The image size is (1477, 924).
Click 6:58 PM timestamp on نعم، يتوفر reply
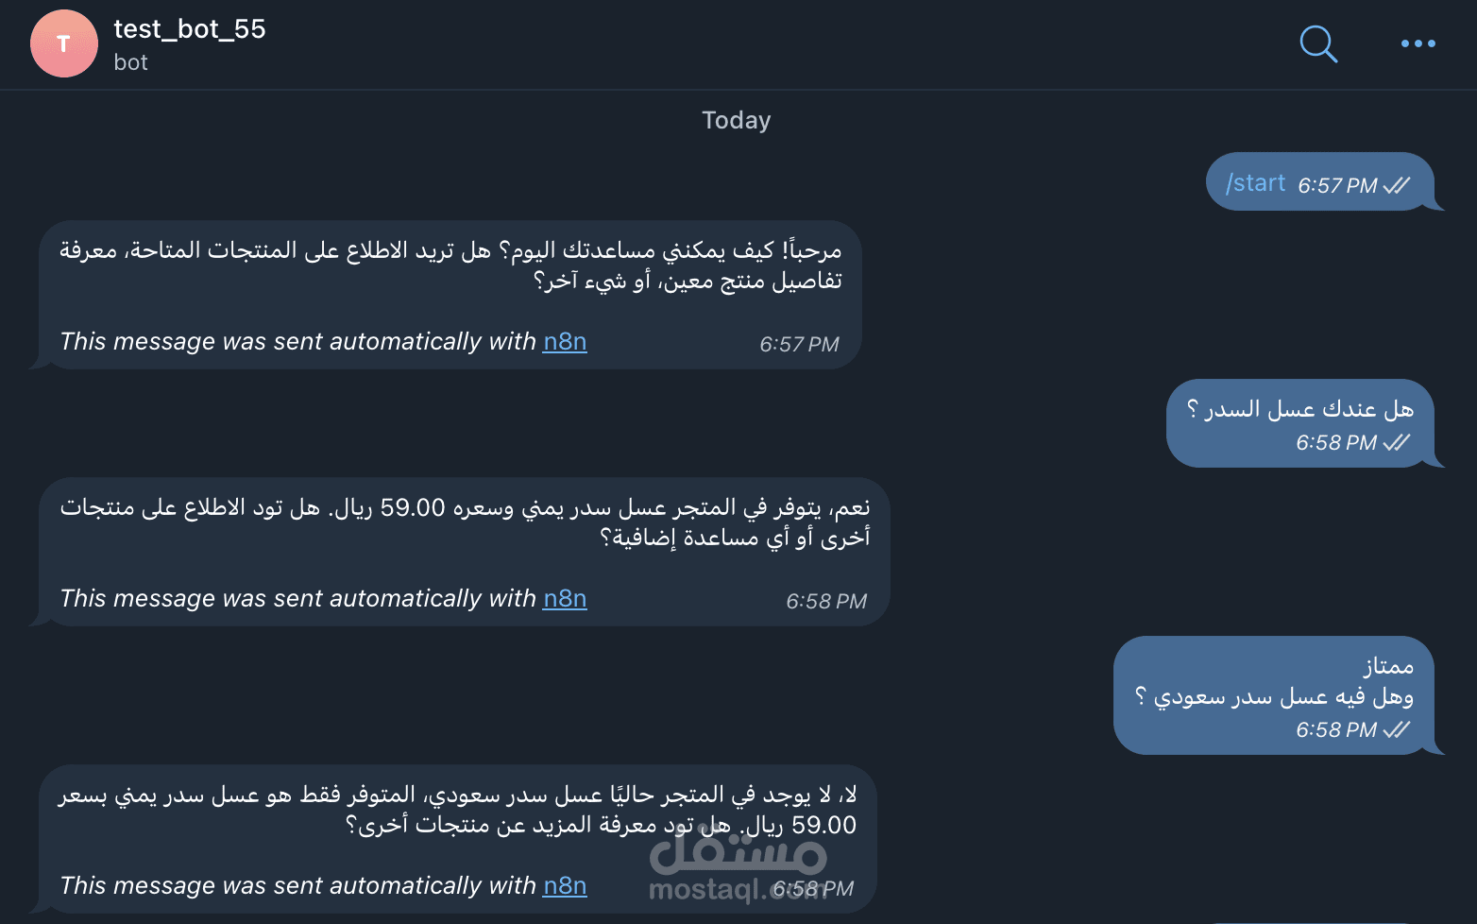826,601
